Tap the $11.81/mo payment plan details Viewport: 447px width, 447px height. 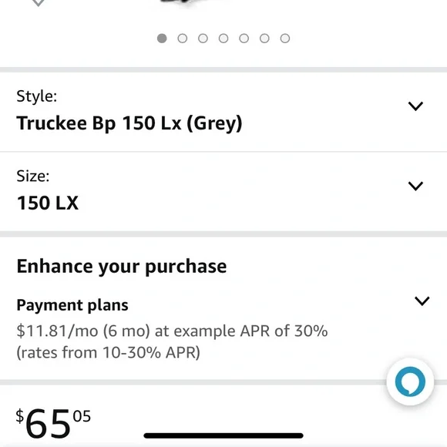(172, 341)
